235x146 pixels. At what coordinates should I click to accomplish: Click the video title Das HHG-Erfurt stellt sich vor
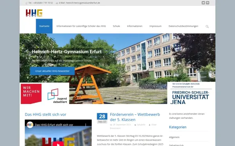[x=54, y=125]
